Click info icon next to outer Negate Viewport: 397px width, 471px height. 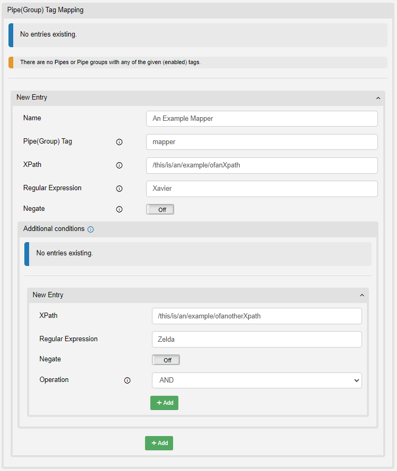click(119, 209)
